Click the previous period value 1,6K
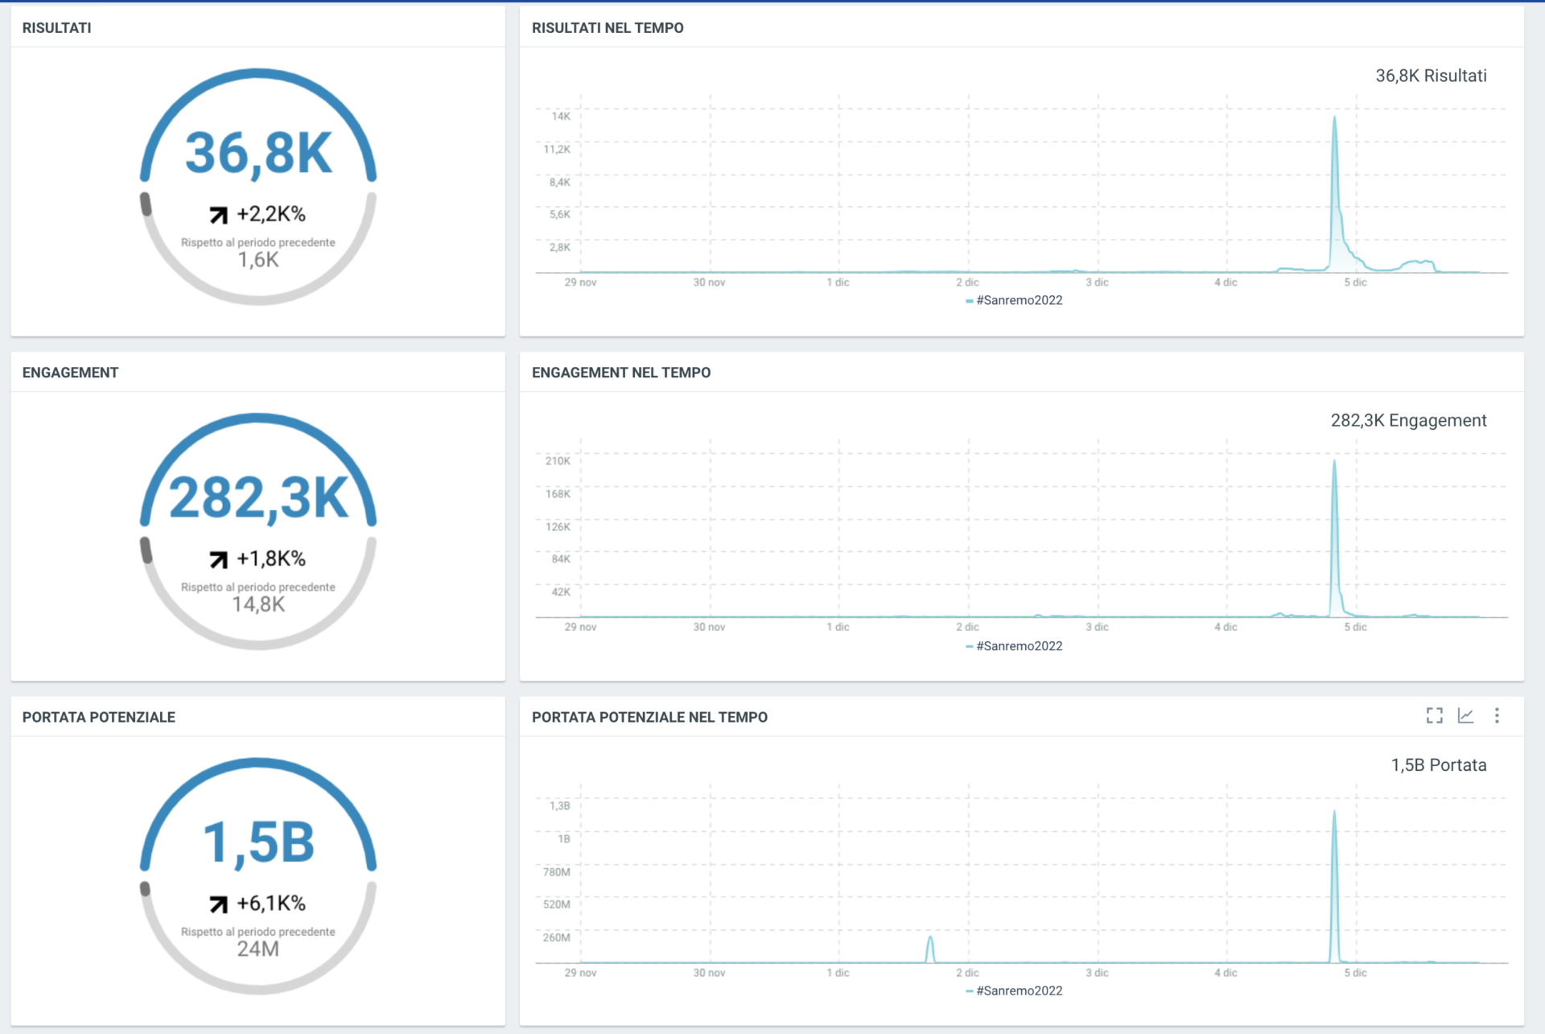This screenshot has height=1034, width=1545. pos(258,260)
